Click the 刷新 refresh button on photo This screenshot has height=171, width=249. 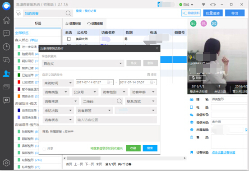click(x=198, y=78)
